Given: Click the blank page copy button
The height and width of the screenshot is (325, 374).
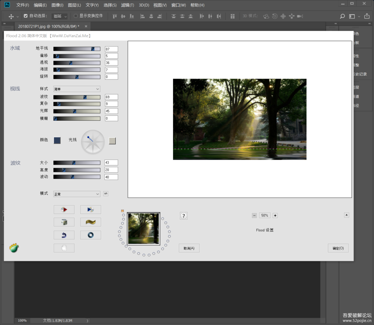Looking at the screenshot, I should [x=64, y=248].
